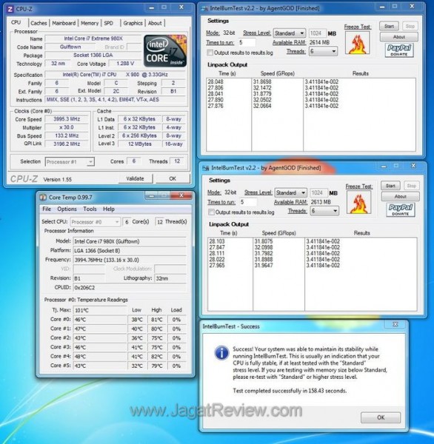Switch to CPU tab in CPU-Z
This screenshot has width=434, height=444.
coord(16,22)
